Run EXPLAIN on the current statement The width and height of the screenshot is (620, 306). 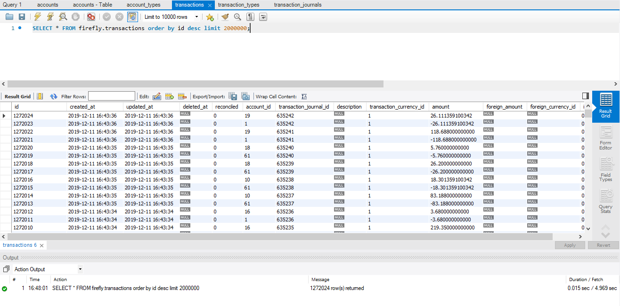tap(63, 17)
